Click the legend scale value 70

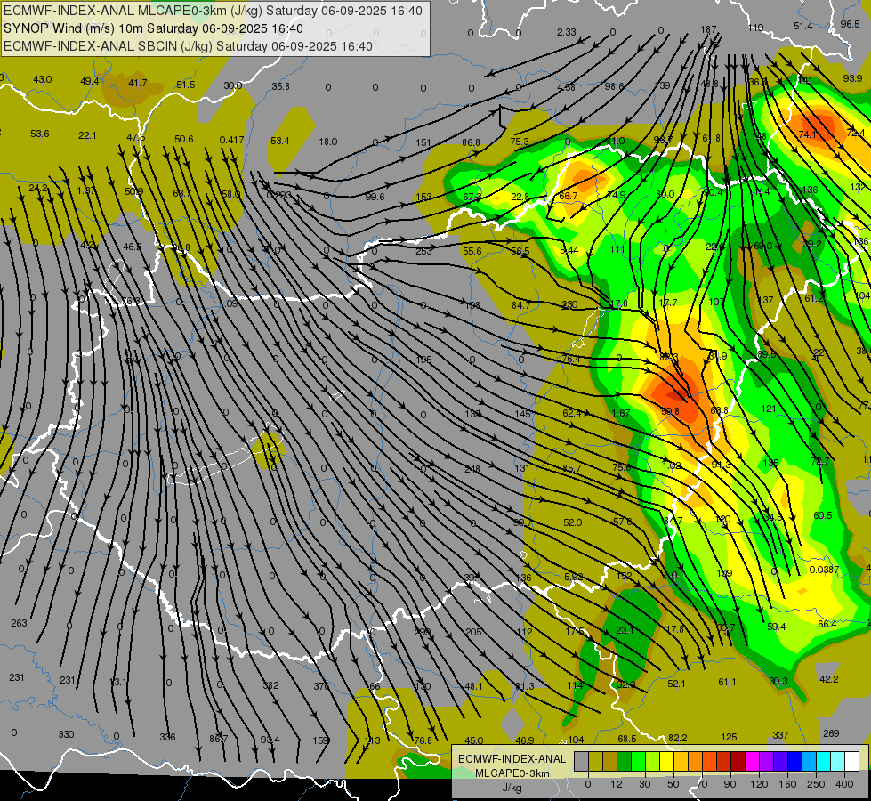(702, 784)
